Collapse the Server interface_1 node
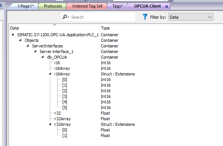The image size is (223, 146). (x=35, y=52)
